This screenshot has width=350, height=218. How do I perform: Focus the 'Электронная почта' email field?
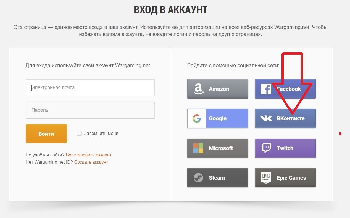click(x=90, y=88)
